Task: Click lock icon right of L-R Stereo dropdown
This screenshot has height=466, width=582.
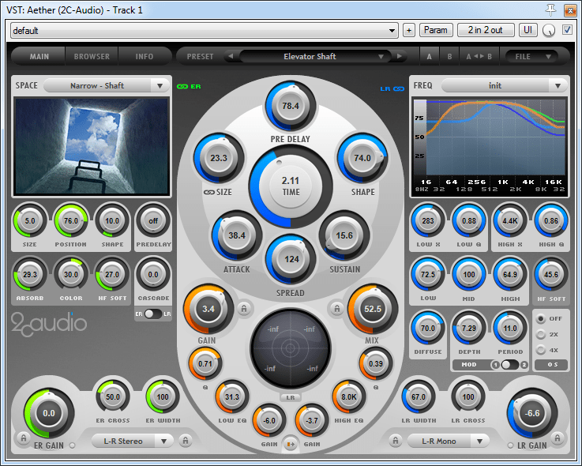Action: click(x=186, y=441)
